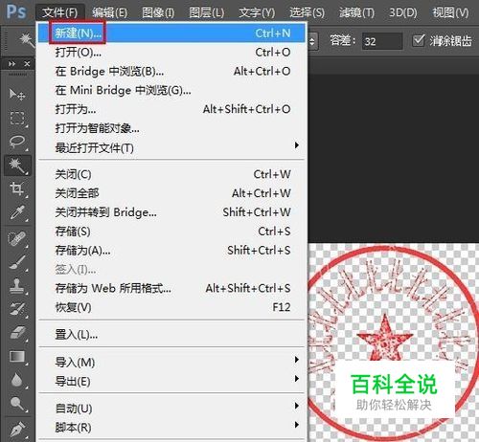This screenshot has width=479, height=442.
Task: Expand the toolbox panel double-arrow icon
Action: click(12, 64)
